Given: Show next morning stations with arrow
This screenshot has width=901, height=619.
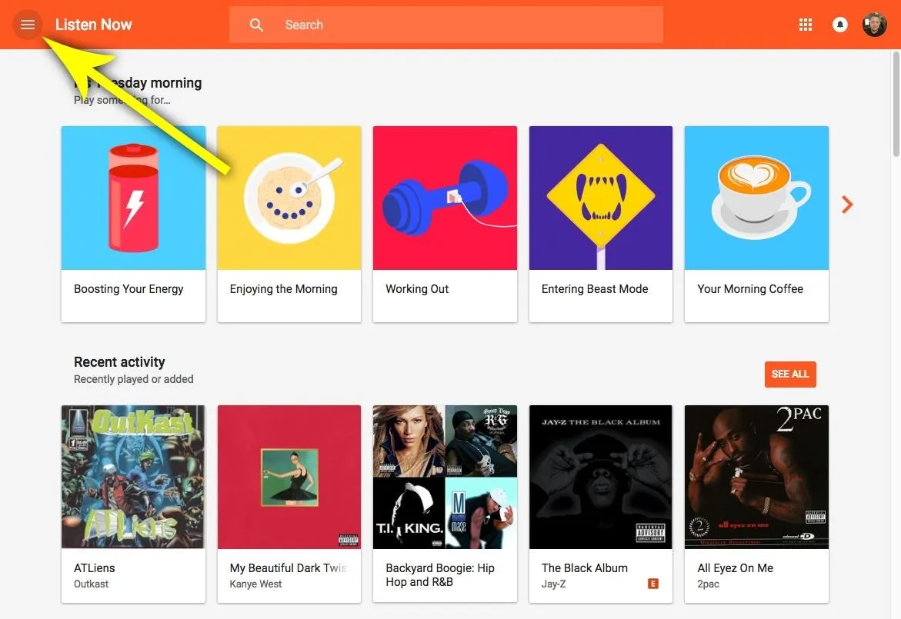Looking at the screenshot, I should [847, 205].
